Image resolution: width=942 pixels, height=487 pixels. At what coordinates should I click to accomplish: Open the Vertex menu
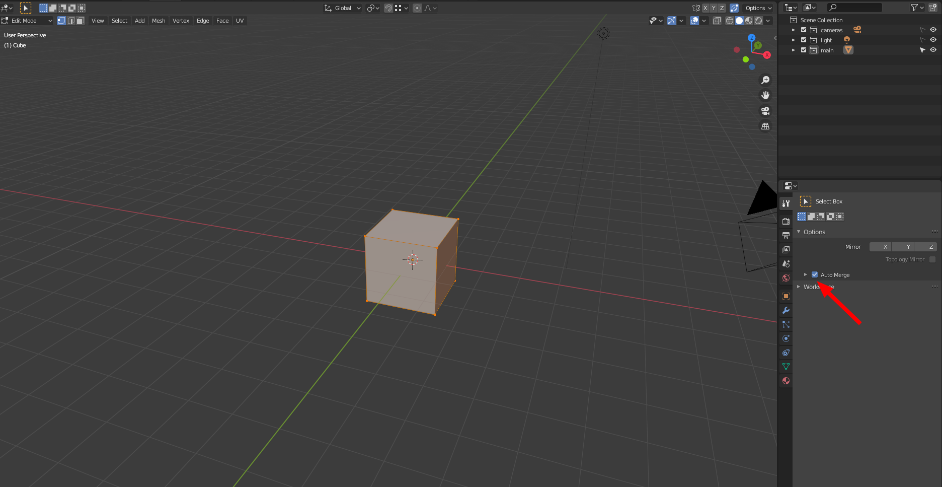(x=181, y=21)
